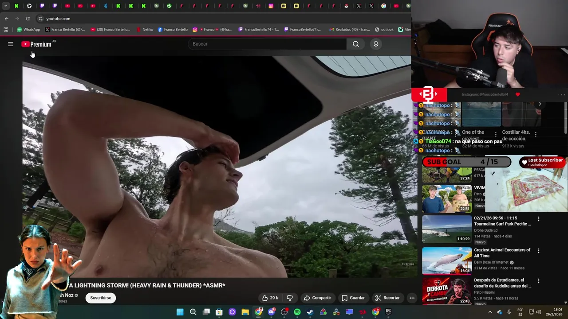Open the Facebook Franco Bertello bookmark

pos(173,30)
